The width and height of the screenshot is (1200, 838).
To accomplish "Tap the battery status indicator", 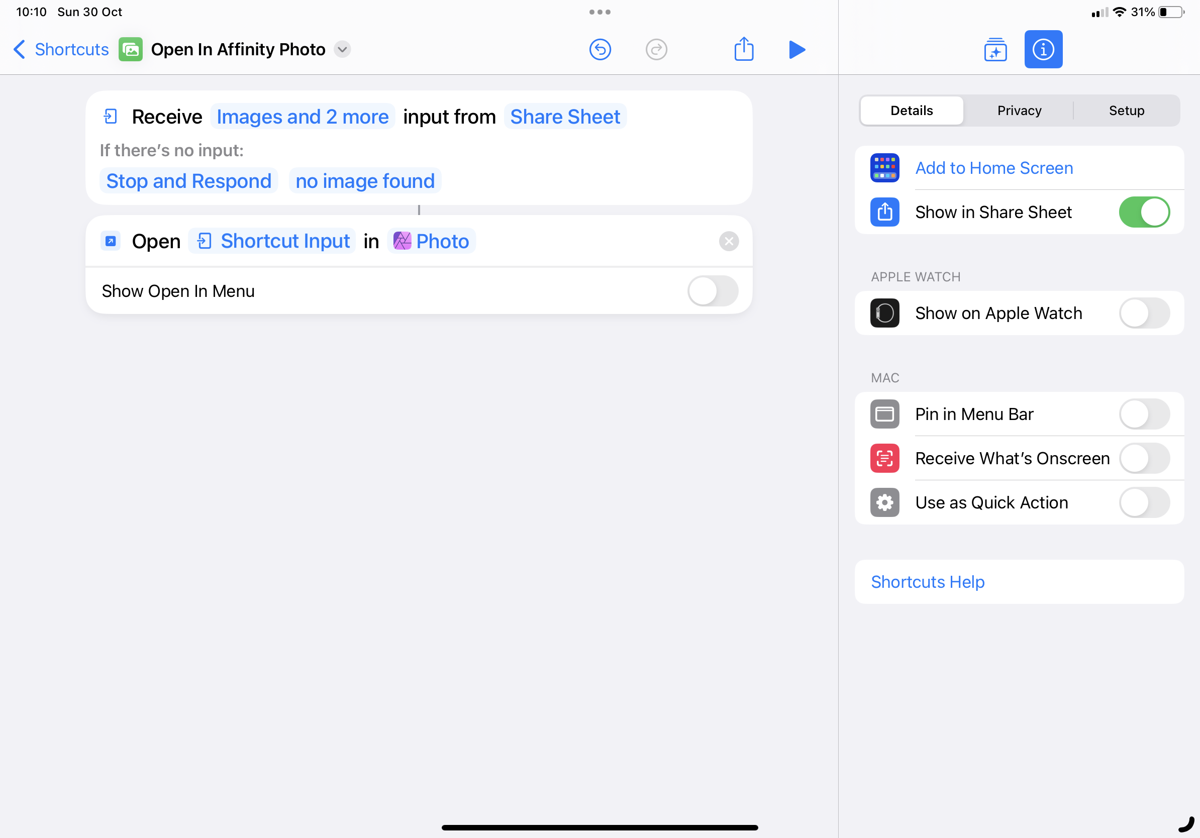I will pyautogui.click(x=1171, y=12).
